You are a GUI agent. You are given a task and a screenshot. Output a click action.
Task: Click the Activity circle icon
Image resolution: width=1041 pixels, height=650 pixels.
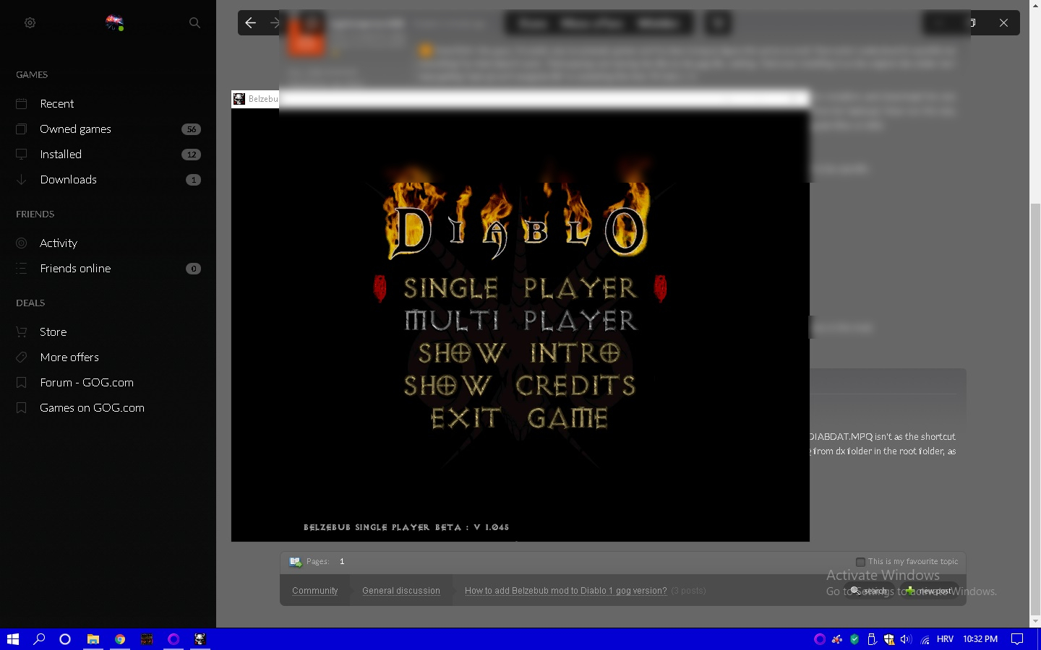pos(22,243)
